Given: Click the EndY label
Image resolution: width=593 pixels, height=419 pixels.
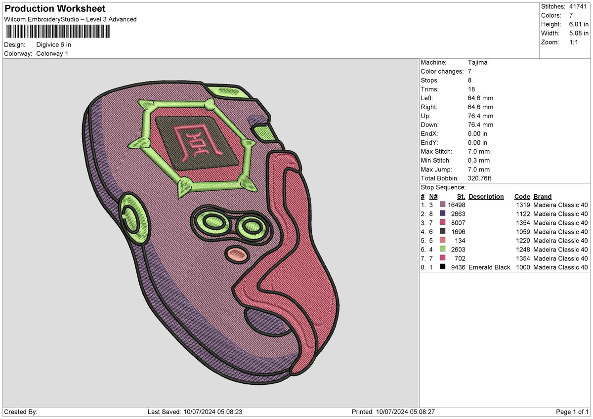Looking at the screenshot, I should [x=429, y=143].
